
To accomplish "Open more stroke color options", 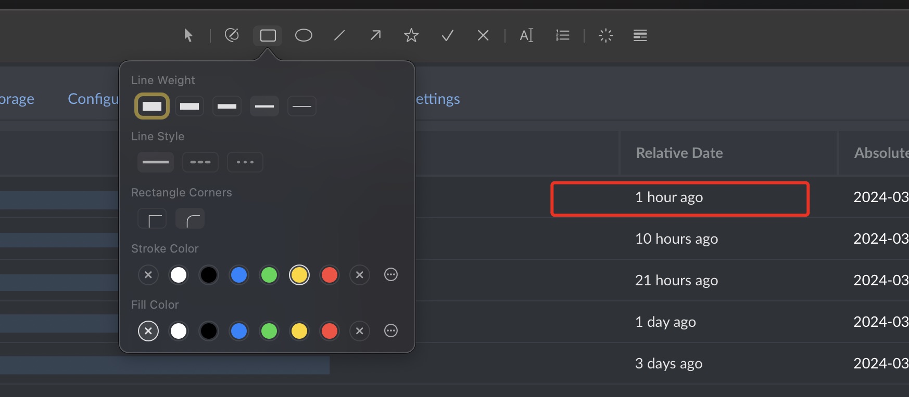I will pos(391,275).
